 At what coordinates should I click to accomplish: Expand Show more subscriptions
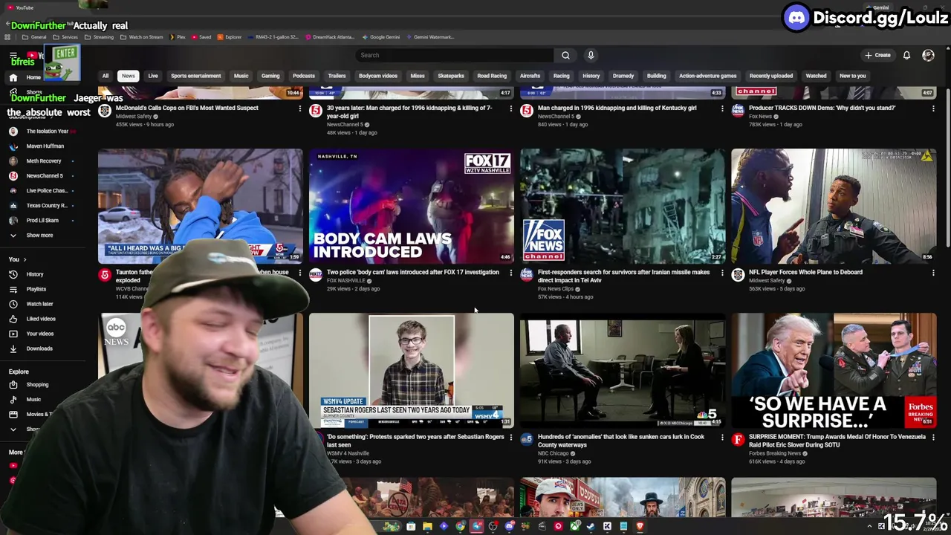click(x=39, y=236)
